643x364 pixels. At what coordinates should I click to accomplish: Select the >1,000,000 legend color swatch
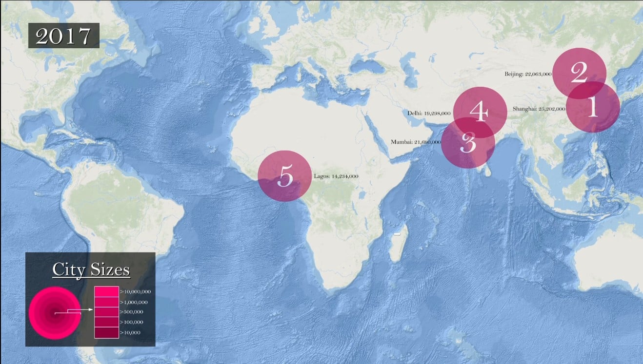pos(106,302)
